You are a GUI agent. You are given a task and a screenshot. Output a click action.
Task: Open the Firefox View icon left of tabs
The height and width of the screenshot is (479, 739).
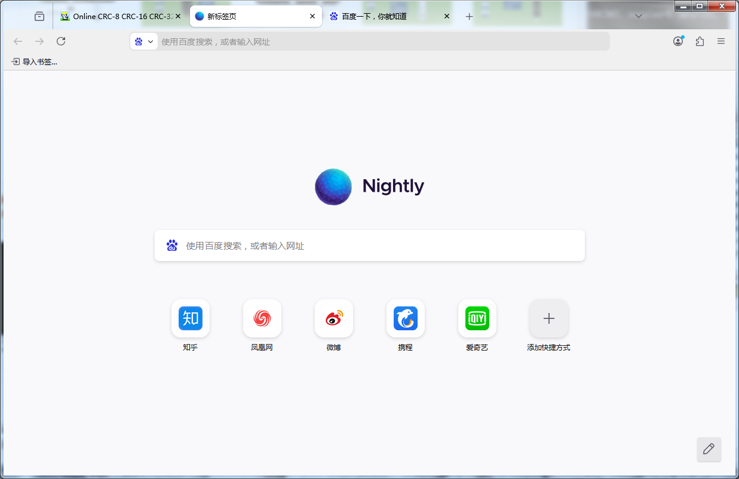(39, 17)
